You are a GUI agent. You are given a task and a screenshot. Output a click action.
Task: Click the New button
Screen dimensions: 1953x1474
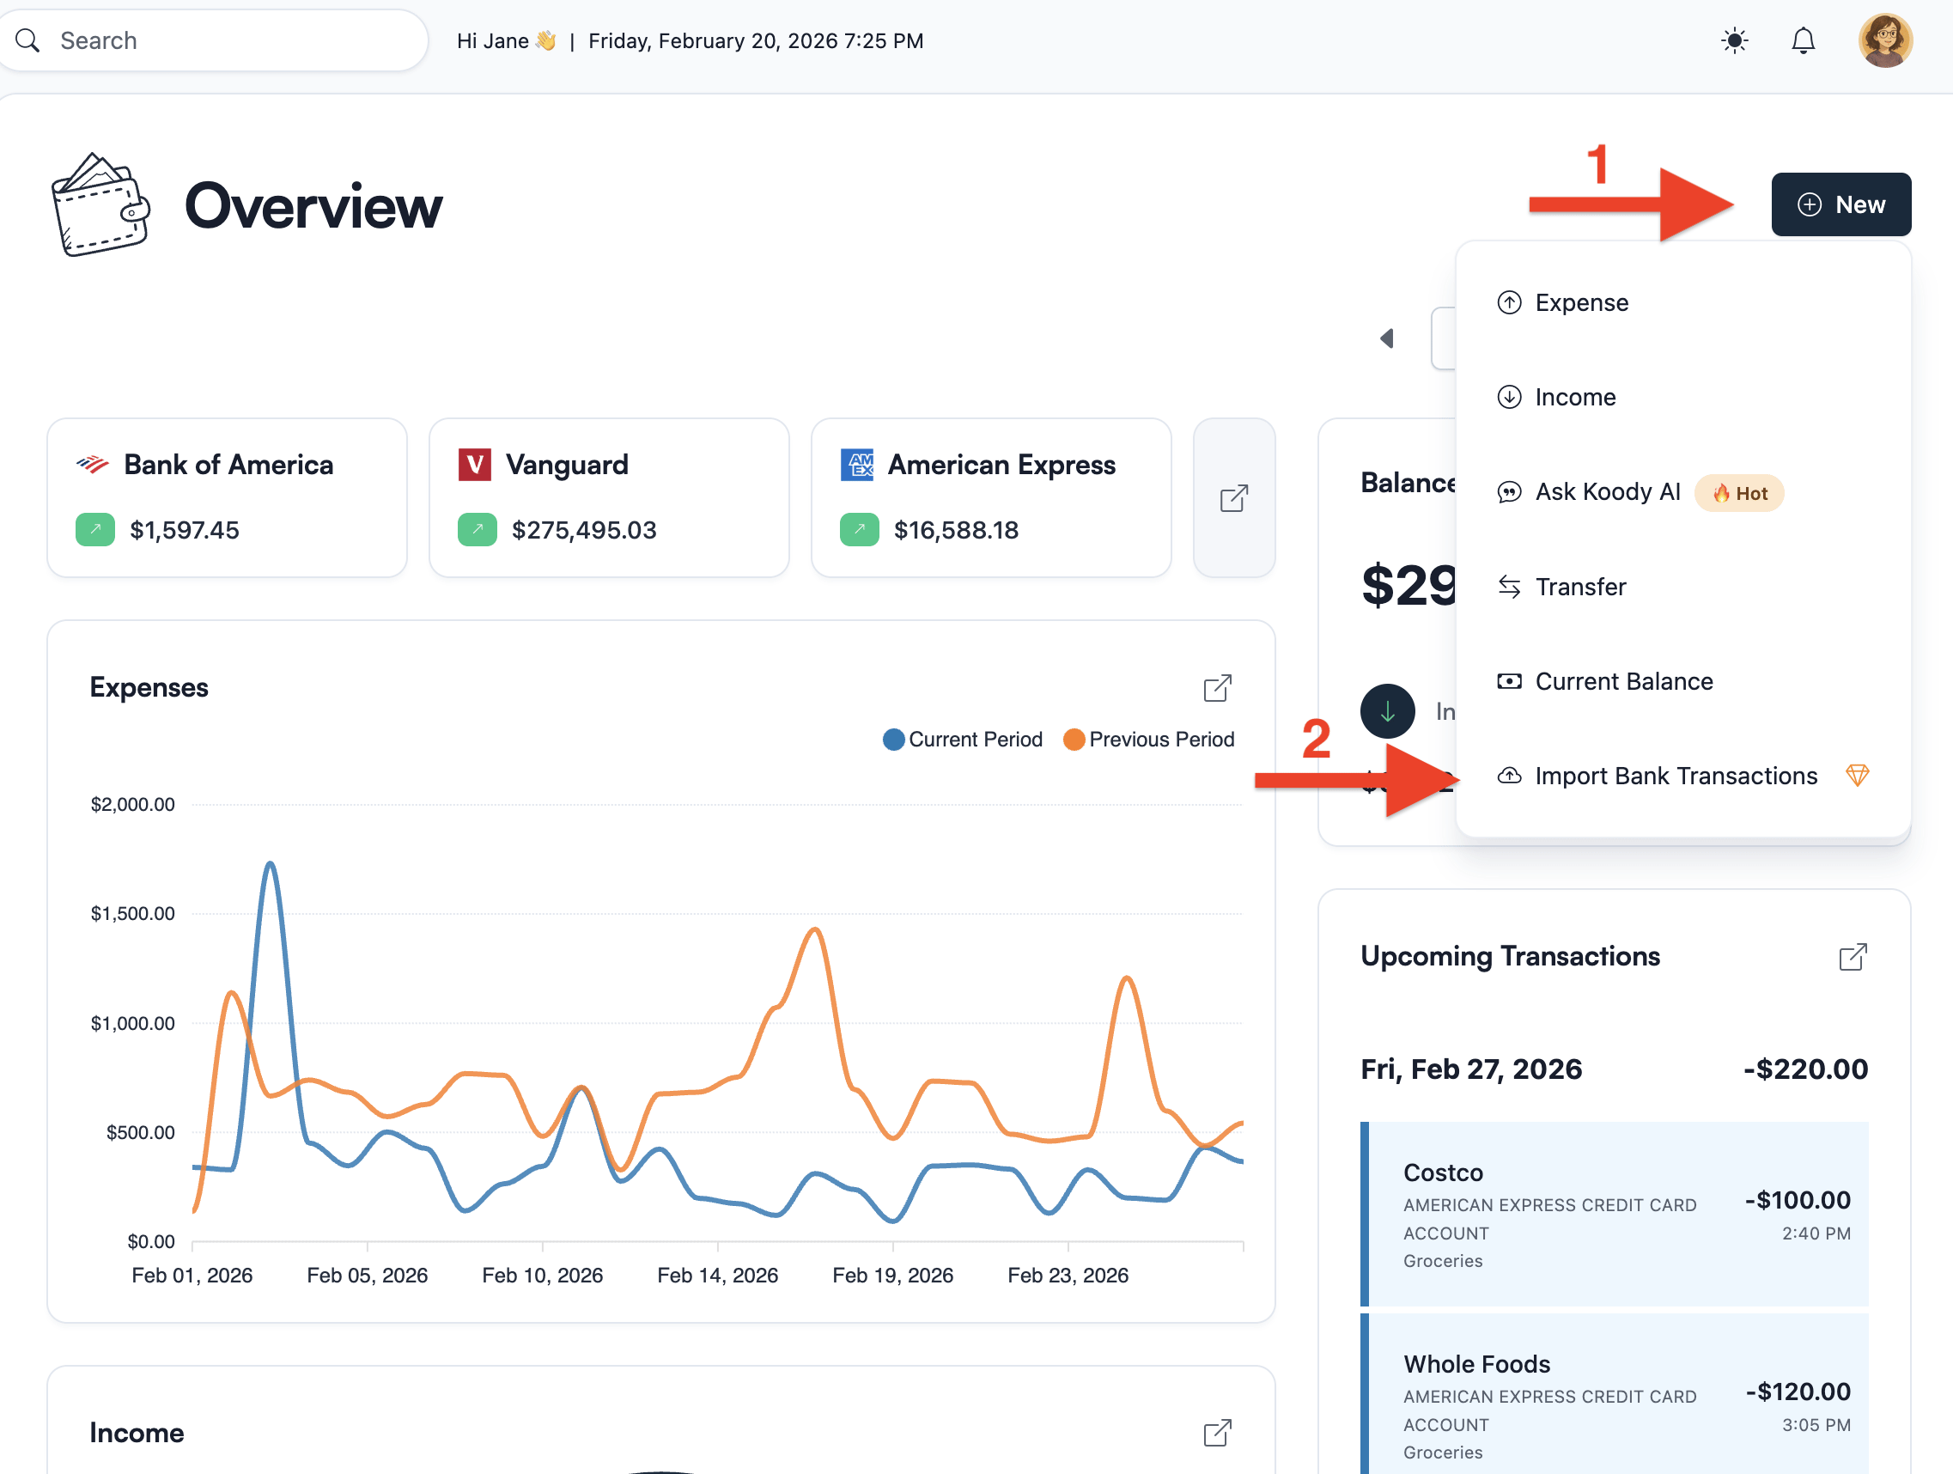point(1840,204)
